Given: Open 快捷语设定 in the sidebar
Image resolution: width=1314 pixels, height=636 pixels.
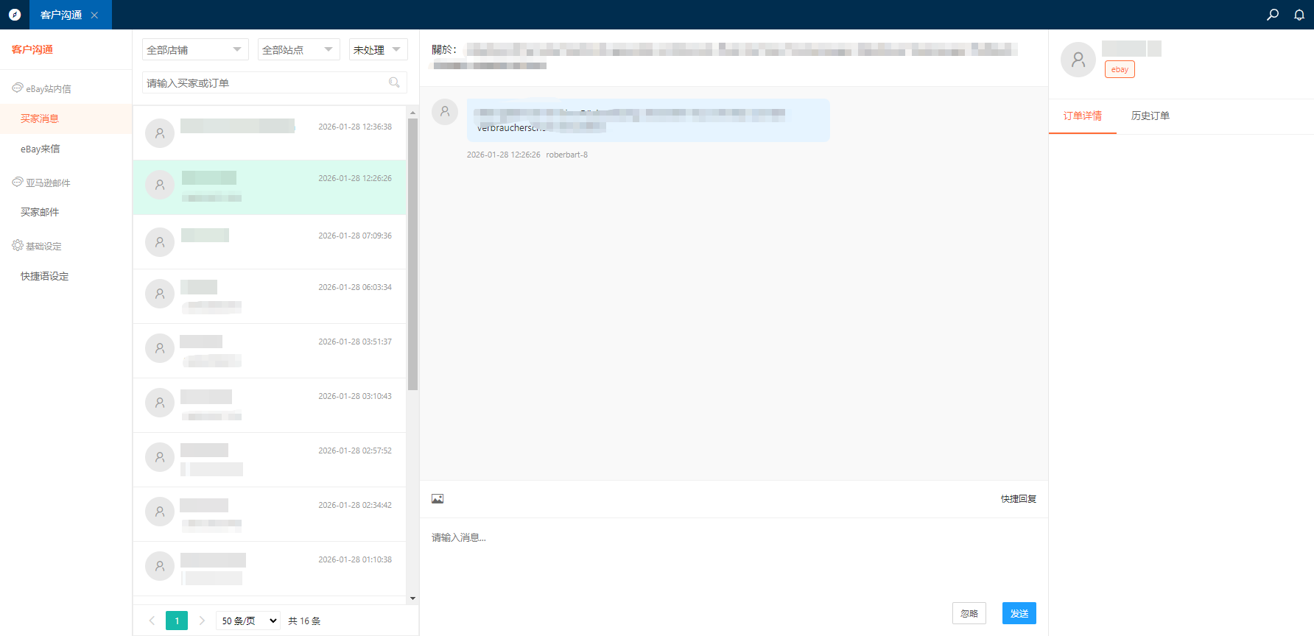Looking at the screenshot, I should click(x=44, y=276).
